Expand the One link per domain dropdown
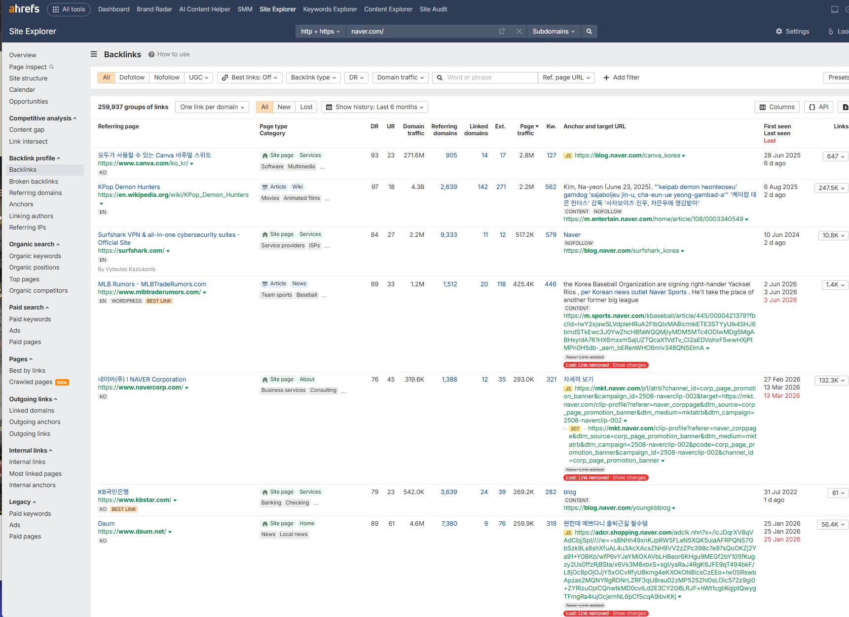 pyautogui.click(x=212, y=107)
